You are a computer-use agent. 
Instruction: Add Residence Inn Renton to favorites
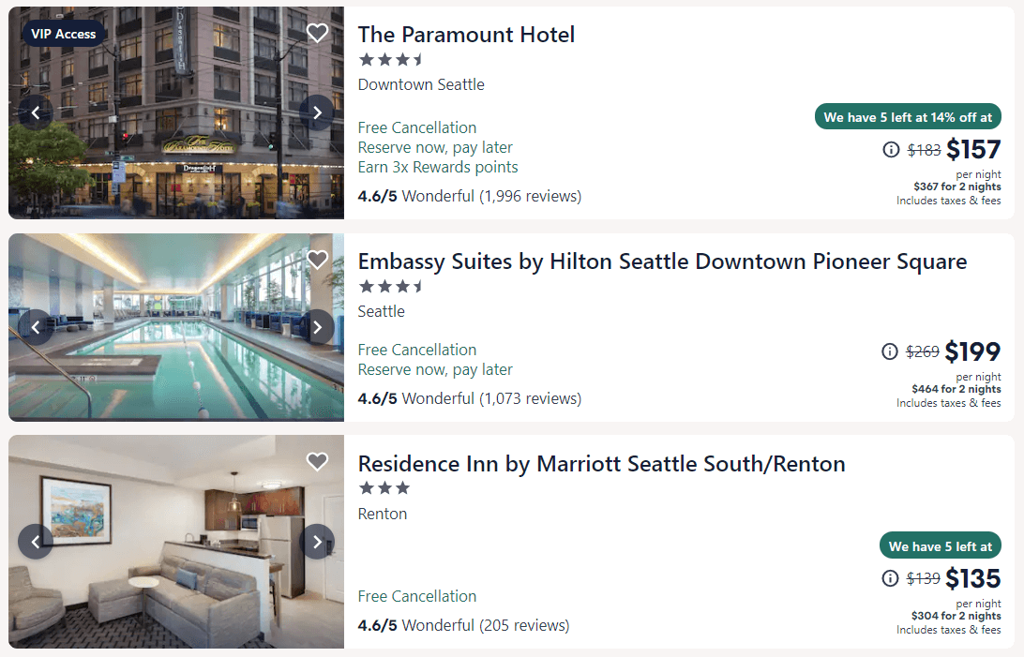coord(317,461)
